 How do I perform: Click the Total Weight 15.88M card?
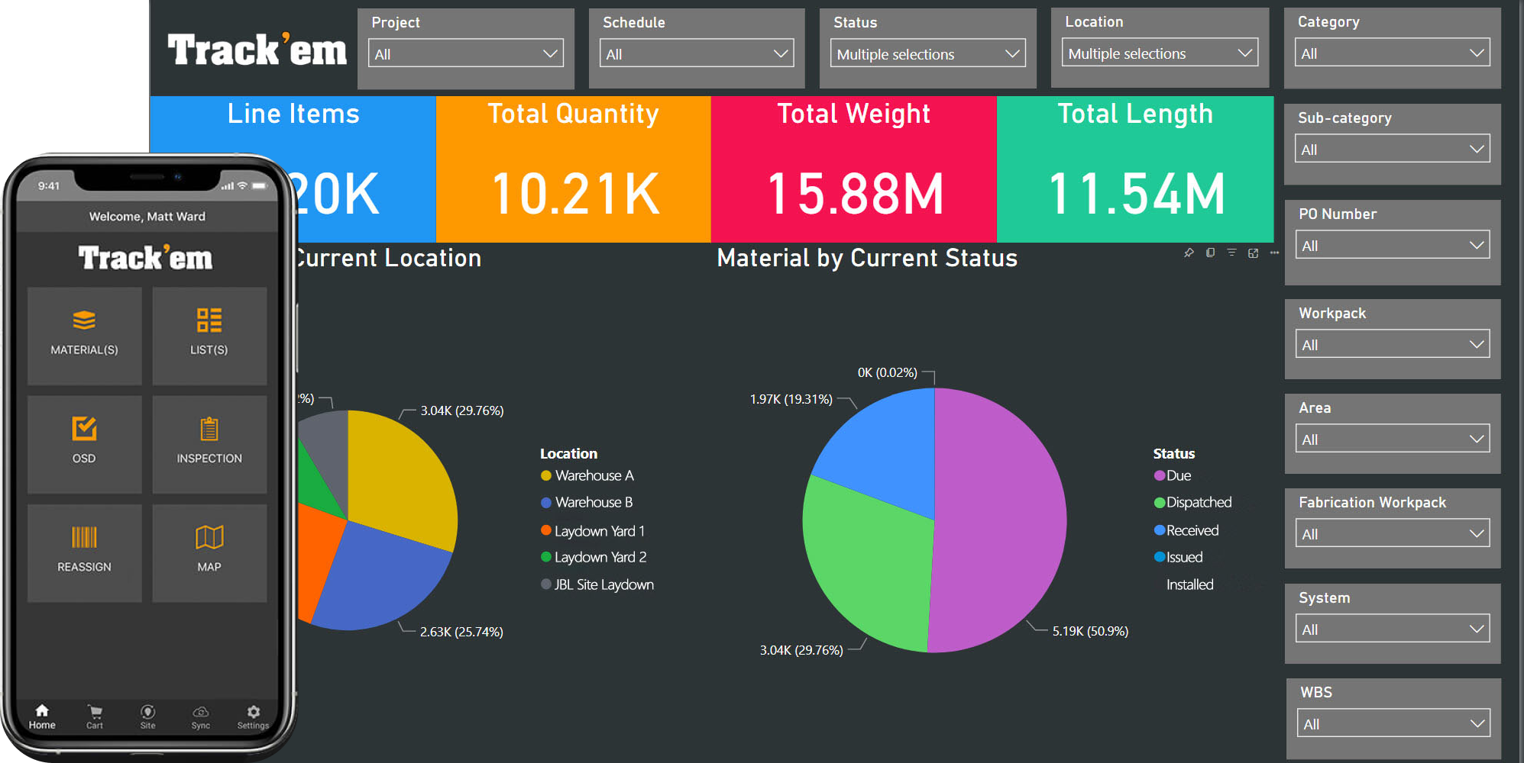coord(854,169)
